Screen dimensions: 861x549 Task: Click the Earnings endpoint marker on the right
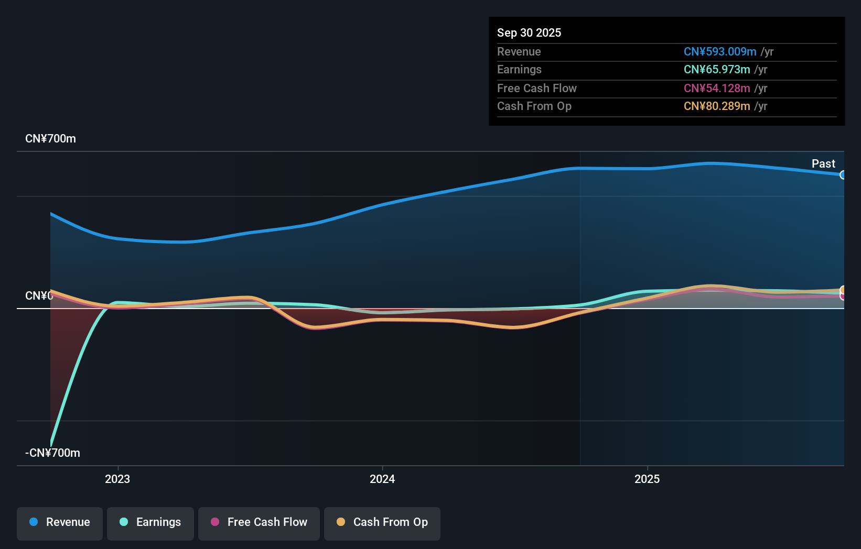pos(842,293)
